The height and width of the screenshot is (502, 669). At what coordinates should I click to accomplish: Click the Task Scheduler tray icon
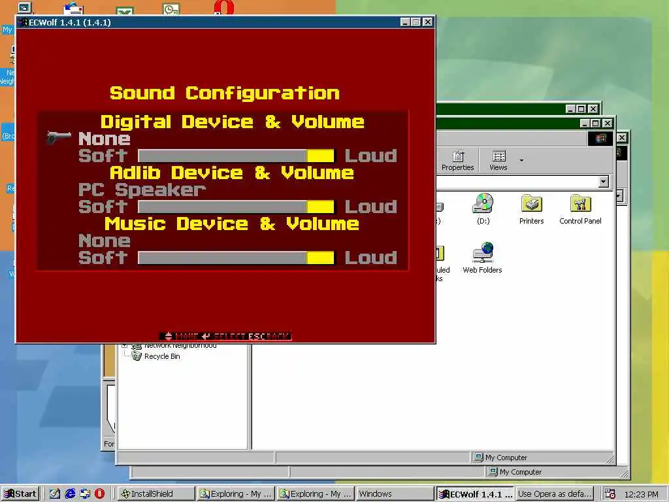coord(610,494)
